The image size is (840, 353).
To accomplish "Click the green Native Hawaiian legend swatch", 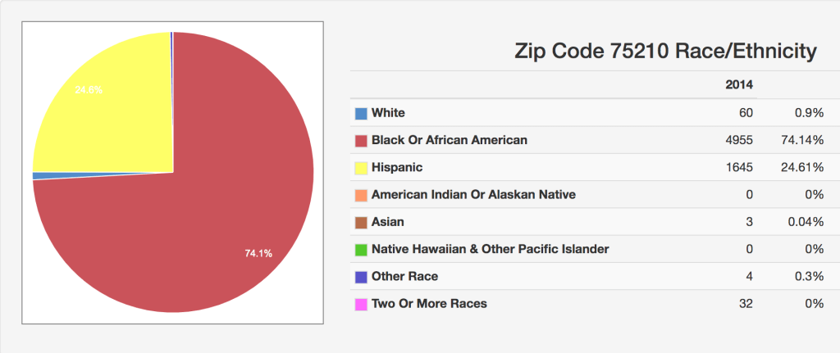I will (x=361, y=250).
